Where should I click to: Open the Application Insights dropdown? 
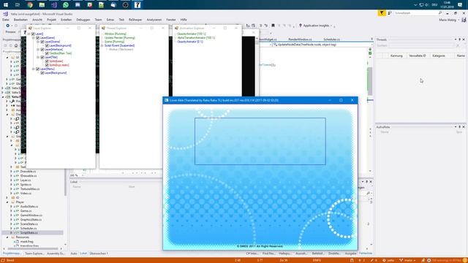(x=331, y=26)
